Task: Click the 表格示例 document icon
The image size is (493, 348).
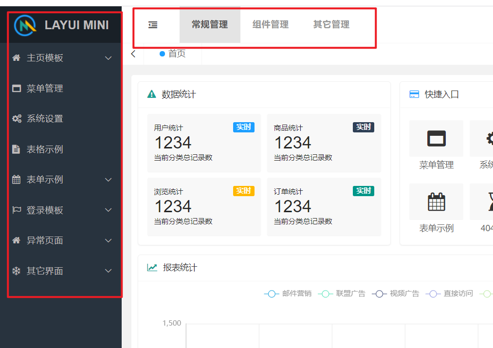Action: point(16,149)
